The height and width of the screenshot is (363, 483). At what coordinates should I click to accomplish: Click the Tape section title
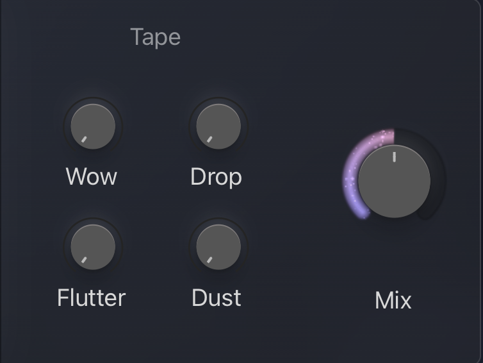pyautogui.click(x=156, y=37)
